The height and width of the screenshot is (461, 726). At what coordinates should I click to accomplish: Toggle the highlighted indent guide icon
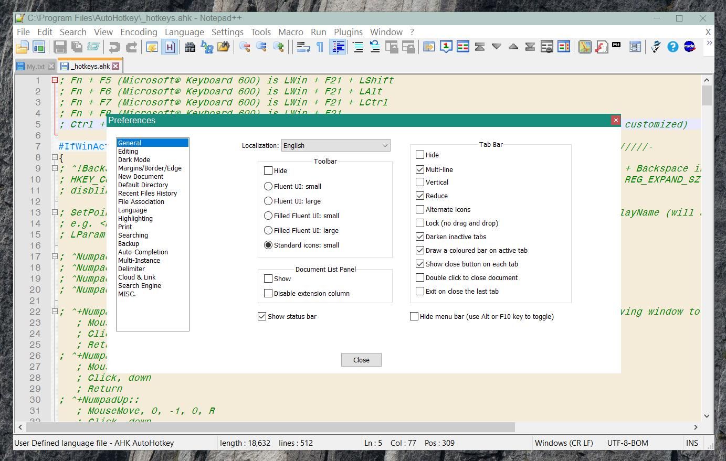[x=338, y=47]
